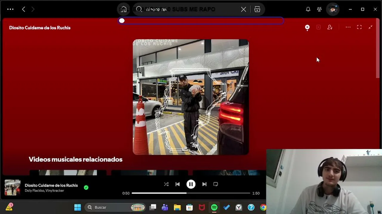Go forward with the right arrow
This screenshot has height=214, width=382.
coord(33,9)
